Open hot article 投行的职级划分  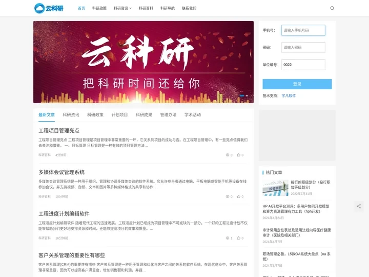311,185
